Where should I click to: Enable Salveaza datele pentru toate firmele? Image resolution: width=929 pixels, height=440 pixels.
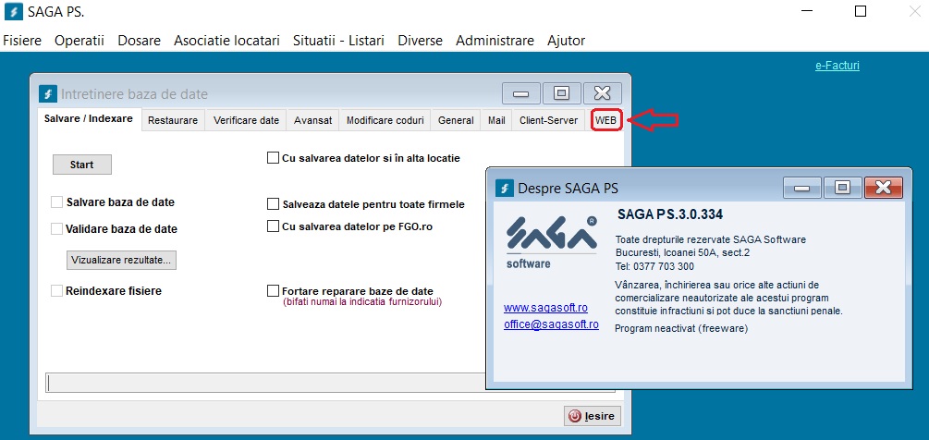[273, 204]
